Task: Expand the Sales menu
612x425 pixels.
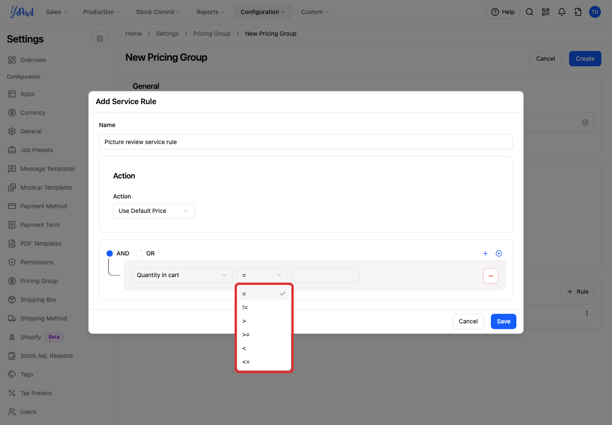Action: [x=57, y=12]
